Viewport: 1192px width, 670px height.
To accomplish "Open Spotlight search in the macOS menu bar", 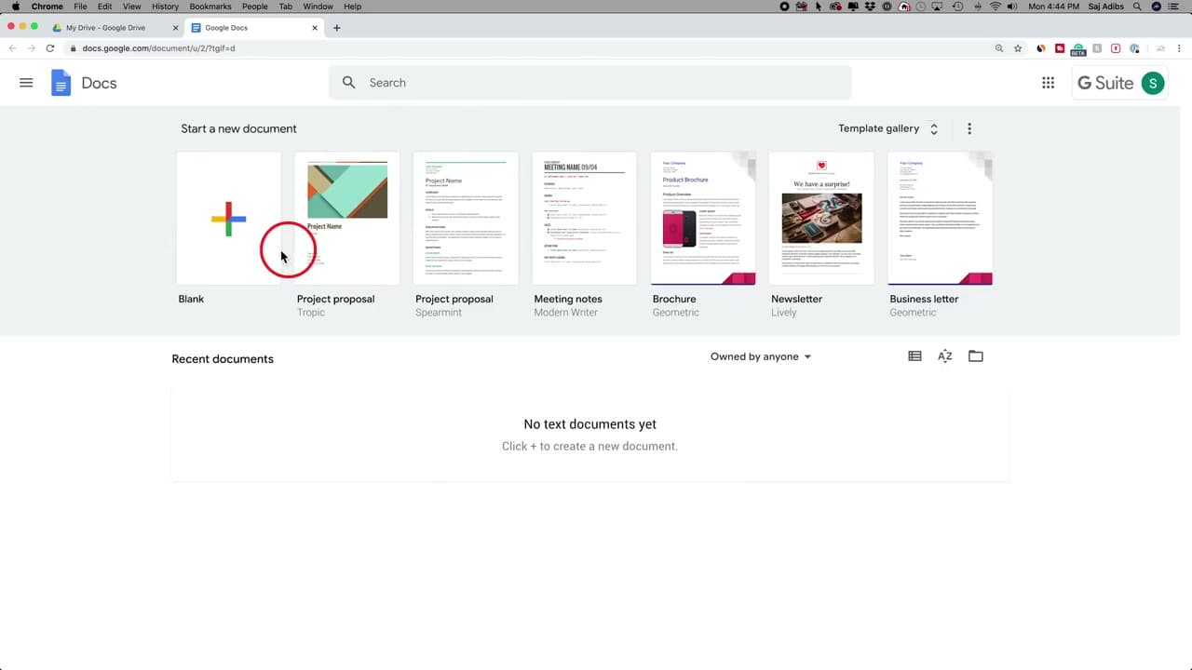I will point(1136,7).
